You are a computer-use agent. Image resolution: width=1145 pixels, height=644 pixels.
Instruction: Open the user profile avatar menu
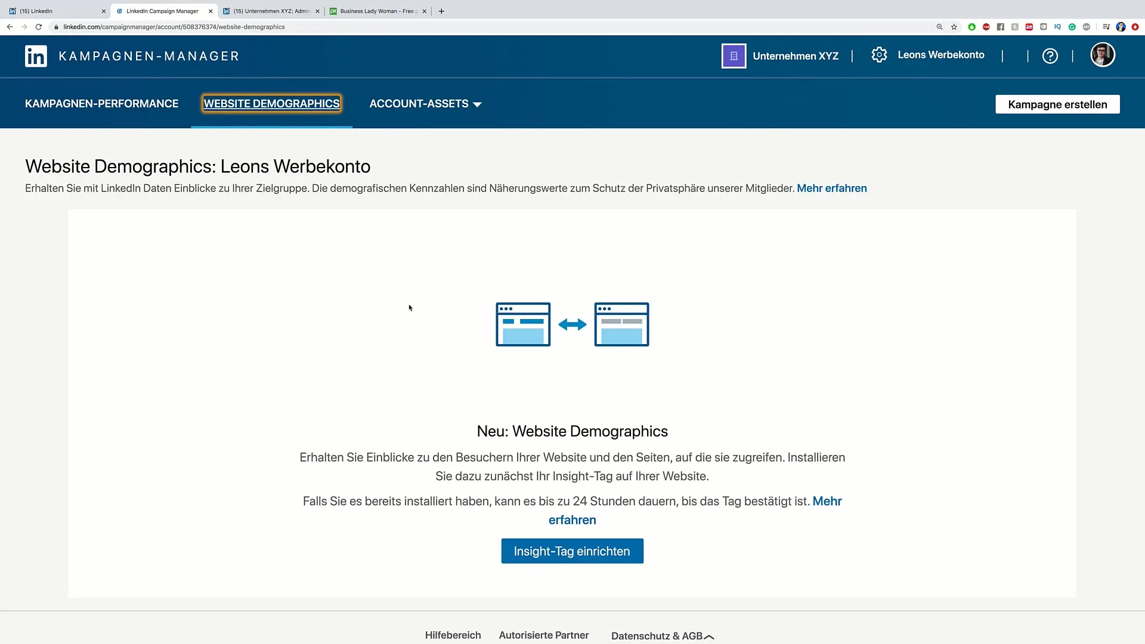(1103, 55)
